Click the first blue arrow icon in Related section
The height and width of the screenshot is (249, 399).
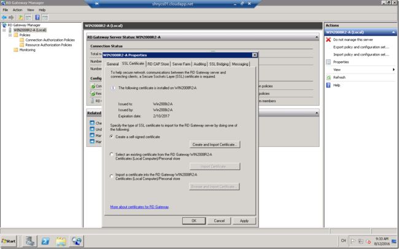[92, 123]
